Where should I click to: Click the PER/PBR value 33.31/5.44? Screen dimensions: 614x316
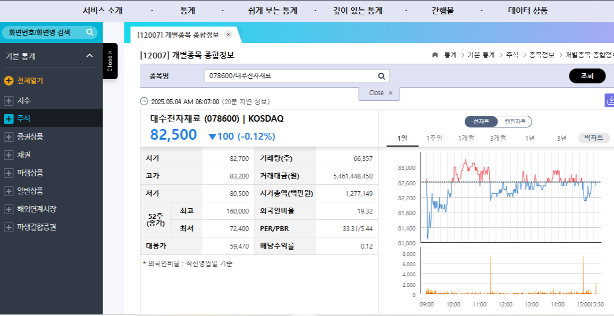click(x=358, y=229)
